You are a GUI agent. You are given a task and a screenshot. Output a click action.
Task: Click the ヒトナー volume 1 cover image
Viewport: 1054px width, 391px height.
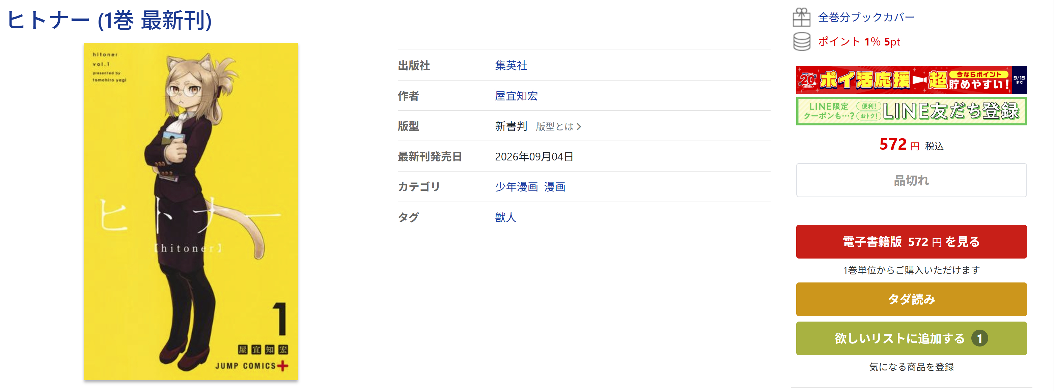click(191, 212)
